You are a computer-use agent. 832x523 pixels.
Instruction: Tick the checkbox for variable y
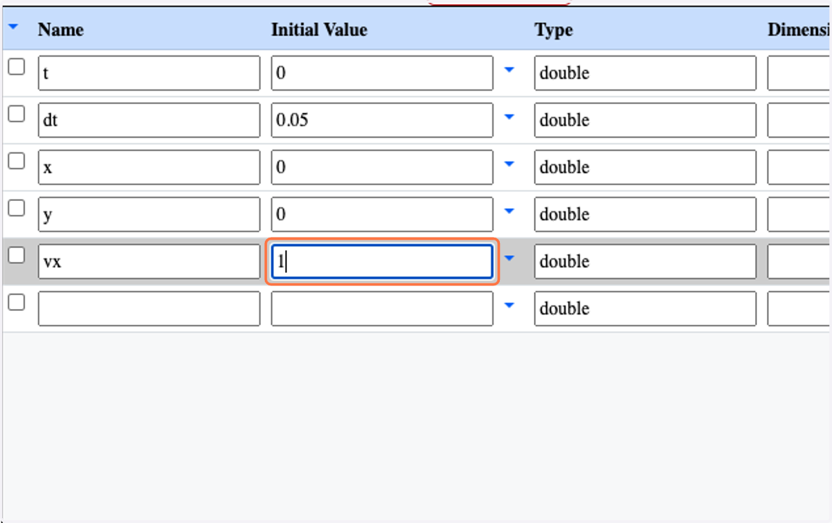[16, 209]
